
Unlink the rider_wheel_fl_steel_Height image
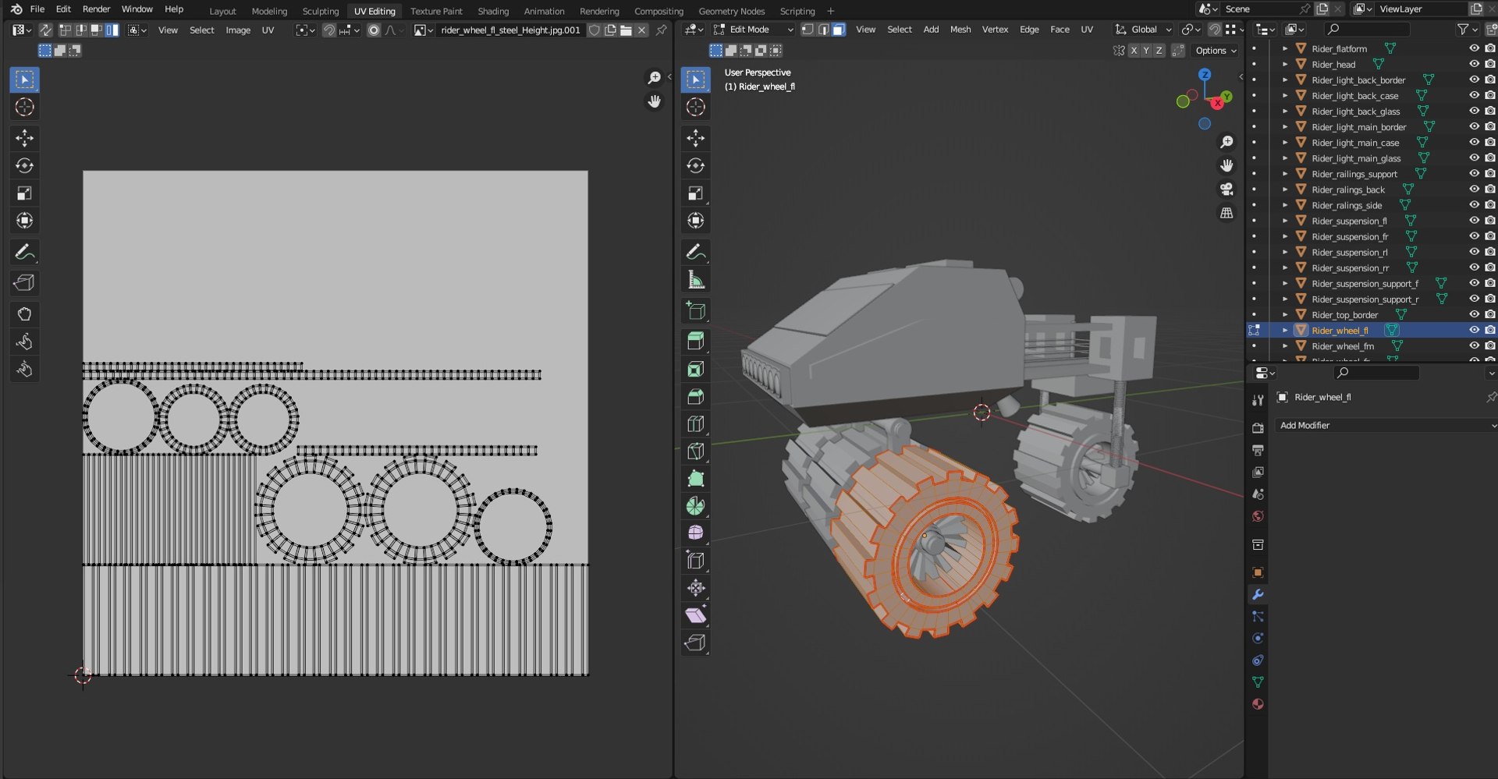[x=641, y=30]
